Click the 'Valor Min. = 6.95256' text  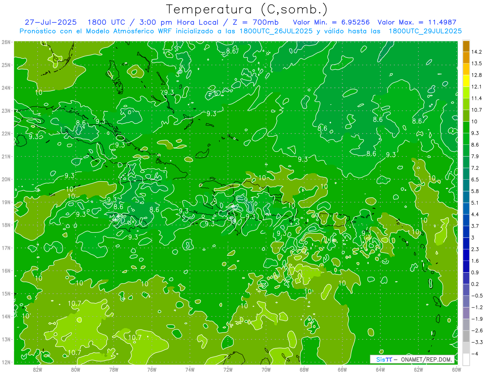click(332, 22)
